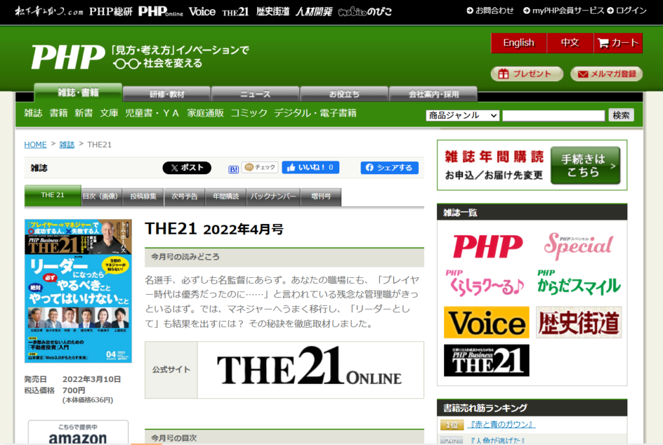Open the shopping cart (カート) button
The image size is (663, 445).
(618, 43)
